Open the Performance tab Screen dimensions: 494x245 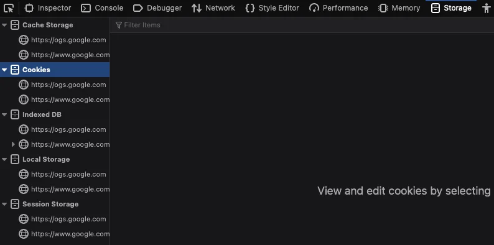click(x=338, y=8)
